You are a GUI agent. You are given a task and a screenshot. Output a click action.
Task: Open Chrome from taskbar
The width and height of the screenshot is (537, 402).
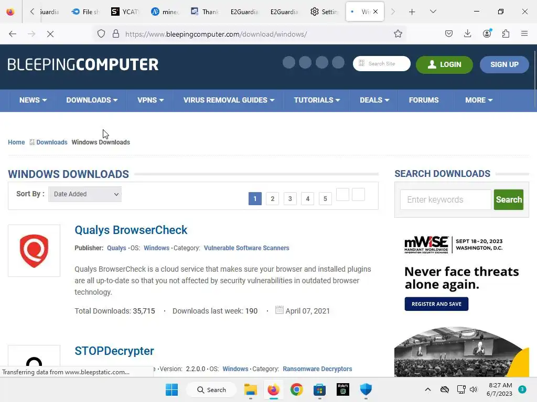297,389
